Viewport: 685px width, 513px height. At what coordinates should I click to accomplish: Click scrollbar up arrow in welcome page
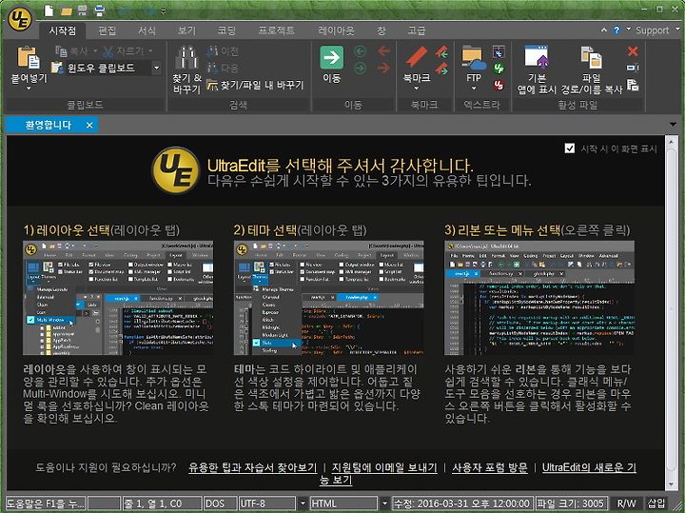pyautogui.click(x=671, y=142)
